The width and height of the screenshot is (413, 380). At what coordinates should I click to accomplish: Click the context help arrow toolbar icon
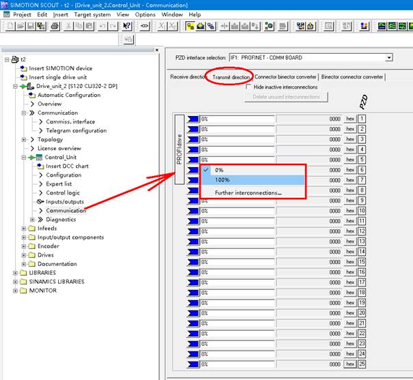tap(127, 27)
